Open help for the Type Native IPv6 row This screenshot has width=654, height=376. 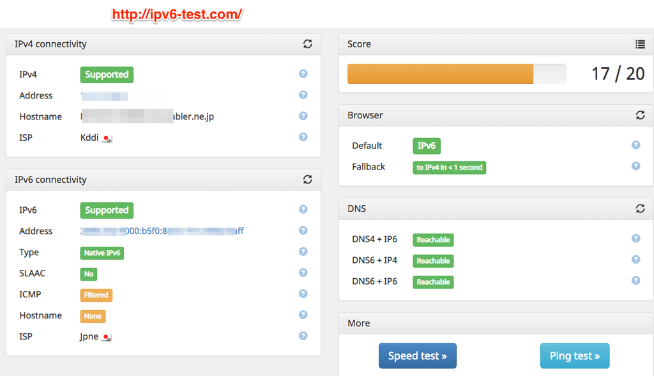(x=303, y=251)
